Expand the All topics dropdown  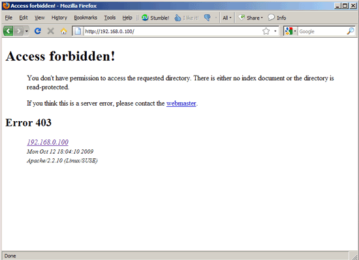click(227, 18)
